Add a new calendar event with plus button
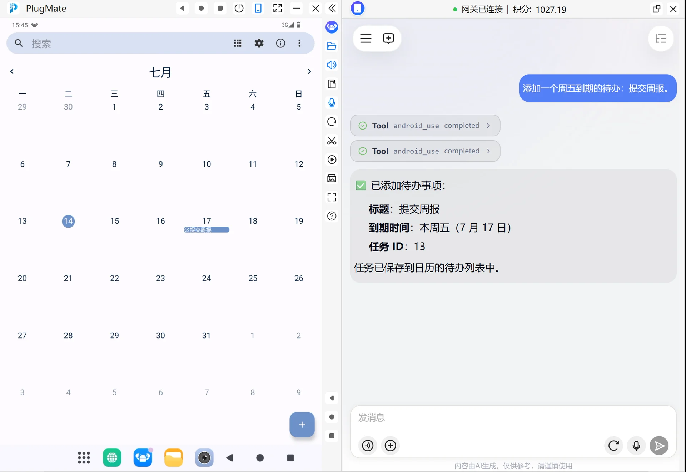Image resolution: width=686 pixels, height=472 pixels. pyautogui.click(x=302, y=425)
